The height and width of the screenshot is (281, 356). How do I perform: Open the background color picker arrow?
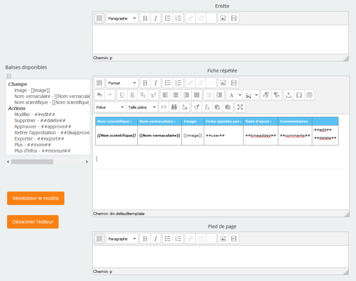(256, 95)
